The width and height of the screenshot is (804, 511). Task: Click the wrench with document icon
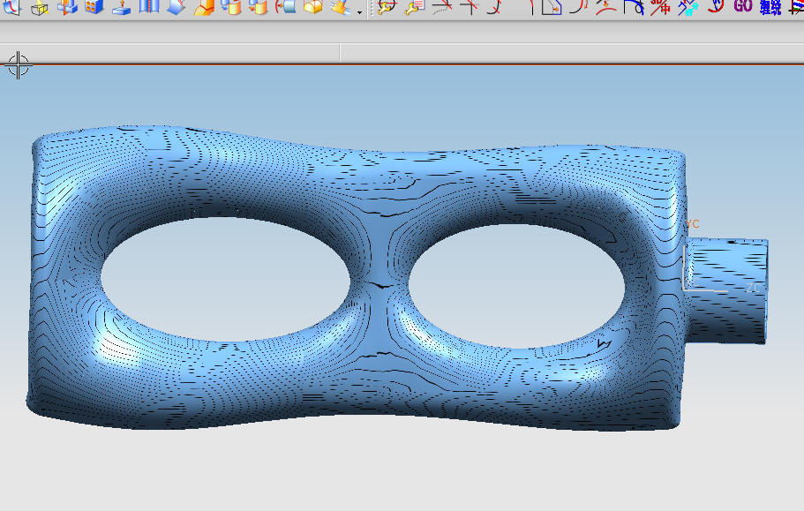point(414,7)
